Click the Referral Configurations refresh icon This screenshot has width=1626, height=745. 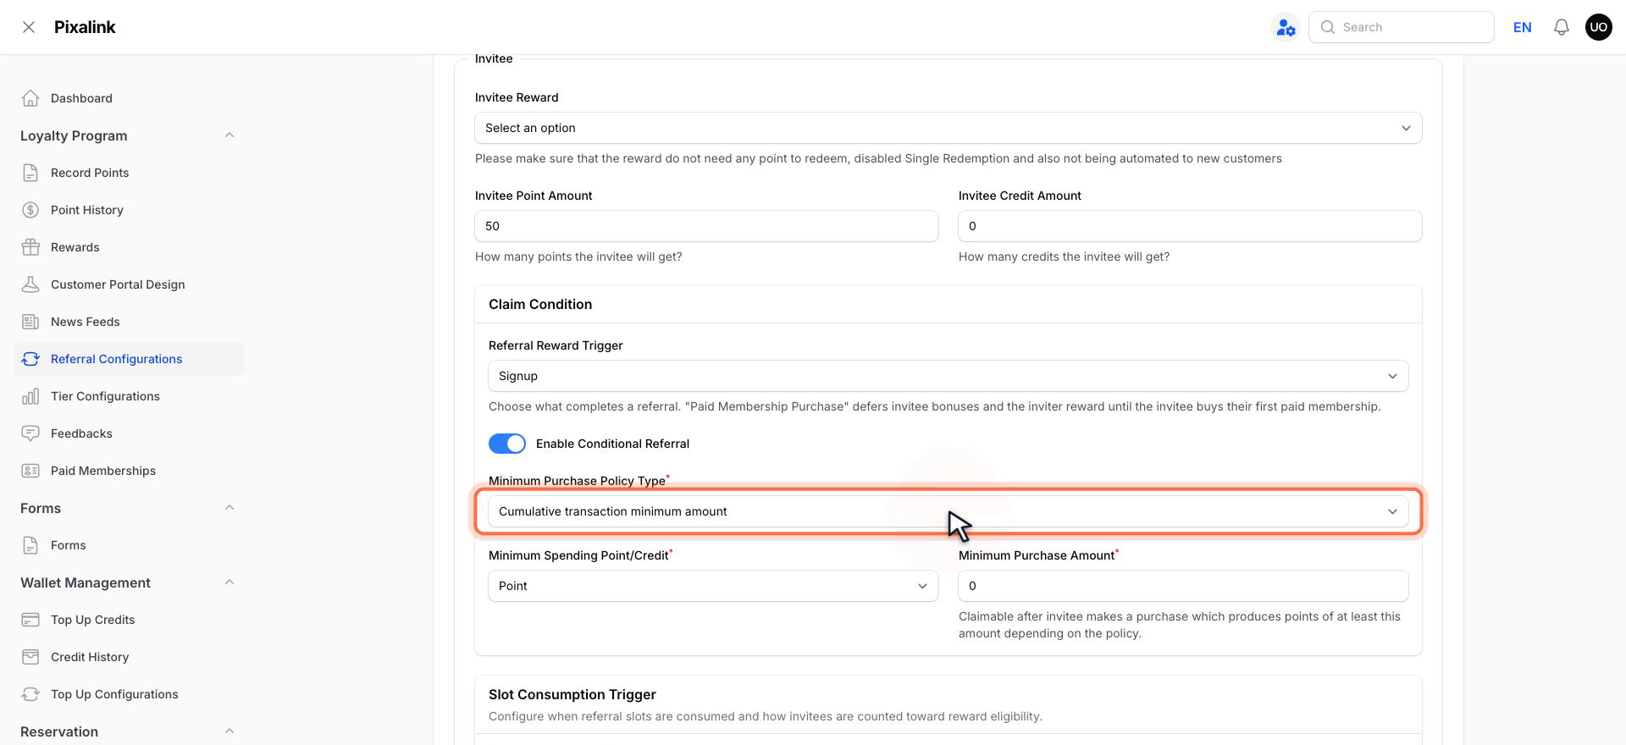coord(30,359)
